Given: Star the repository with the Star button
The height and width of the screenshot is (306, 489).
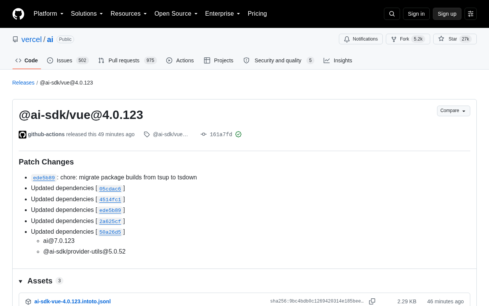Looking at the screenshot, I should tap(455, 39).
